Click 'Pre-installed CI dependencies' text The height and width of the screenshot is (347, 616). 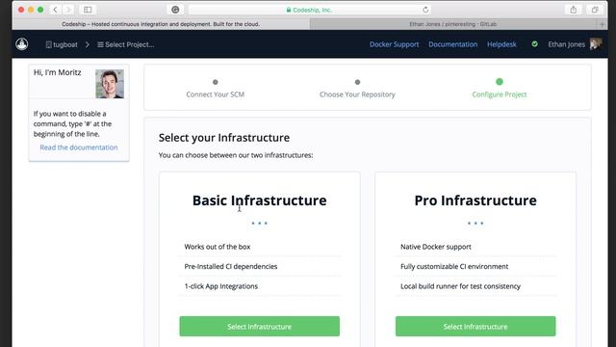click(x=231, y=266)
